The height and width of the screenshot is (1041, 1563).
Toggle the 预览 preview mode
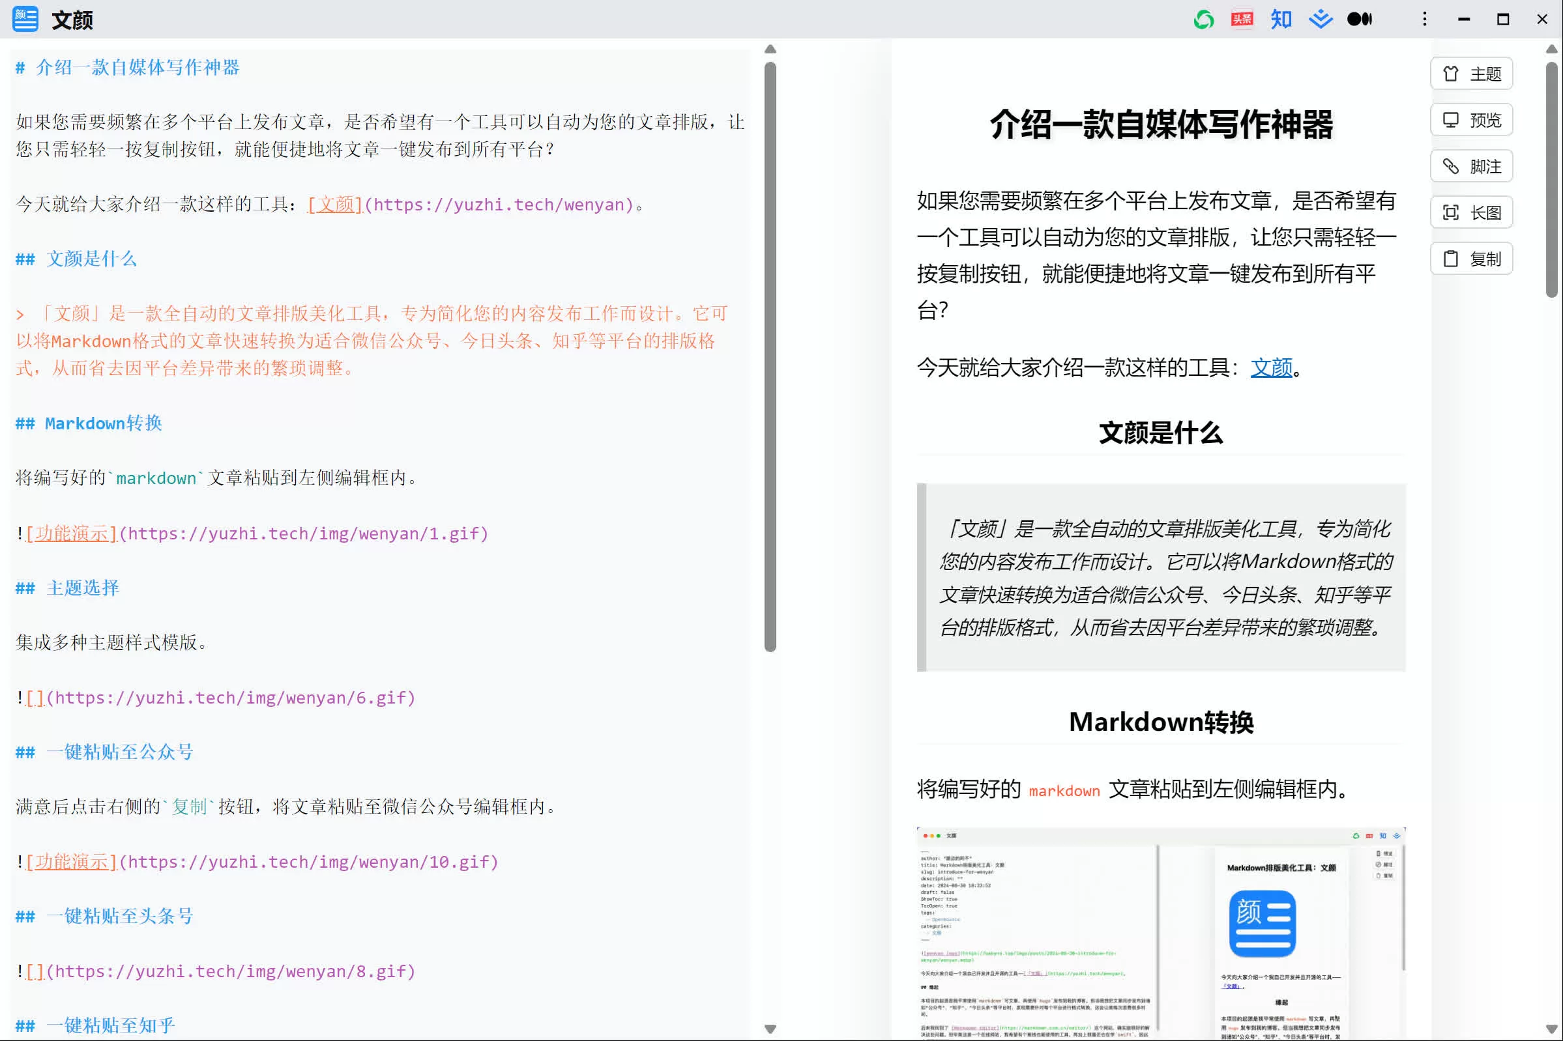pos(1470,120)
